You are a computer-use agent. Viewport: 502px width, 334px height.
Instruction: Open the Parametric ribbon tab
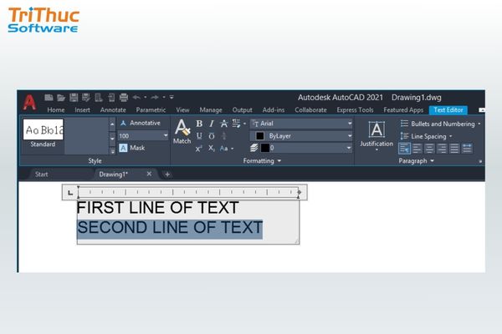(151, 110)
